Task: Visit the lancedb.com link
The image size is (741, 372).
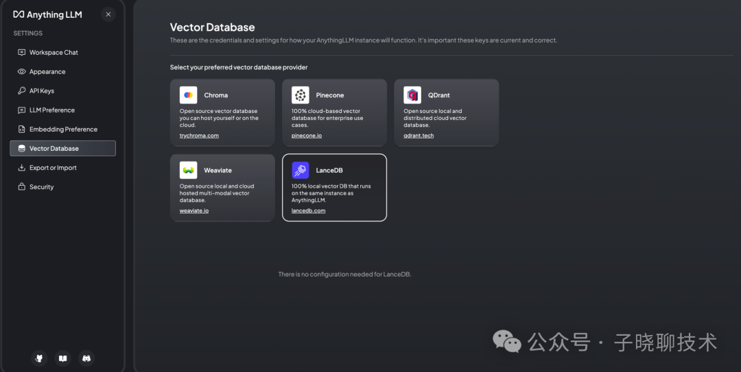Action: [x=308, y=210]
